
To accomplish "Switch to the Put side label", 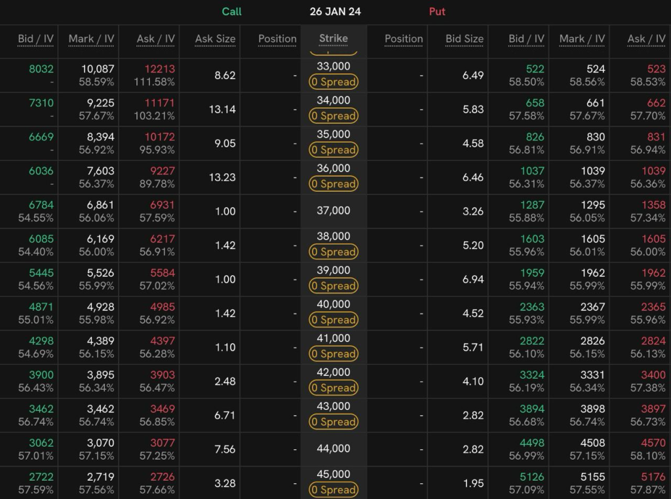I will (x=437, y=11).
